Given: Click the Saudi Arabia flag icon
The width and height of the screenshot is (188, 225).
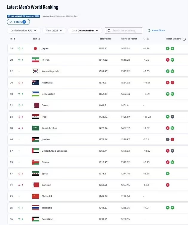Looking at the screenshot, I should [36, 128].
